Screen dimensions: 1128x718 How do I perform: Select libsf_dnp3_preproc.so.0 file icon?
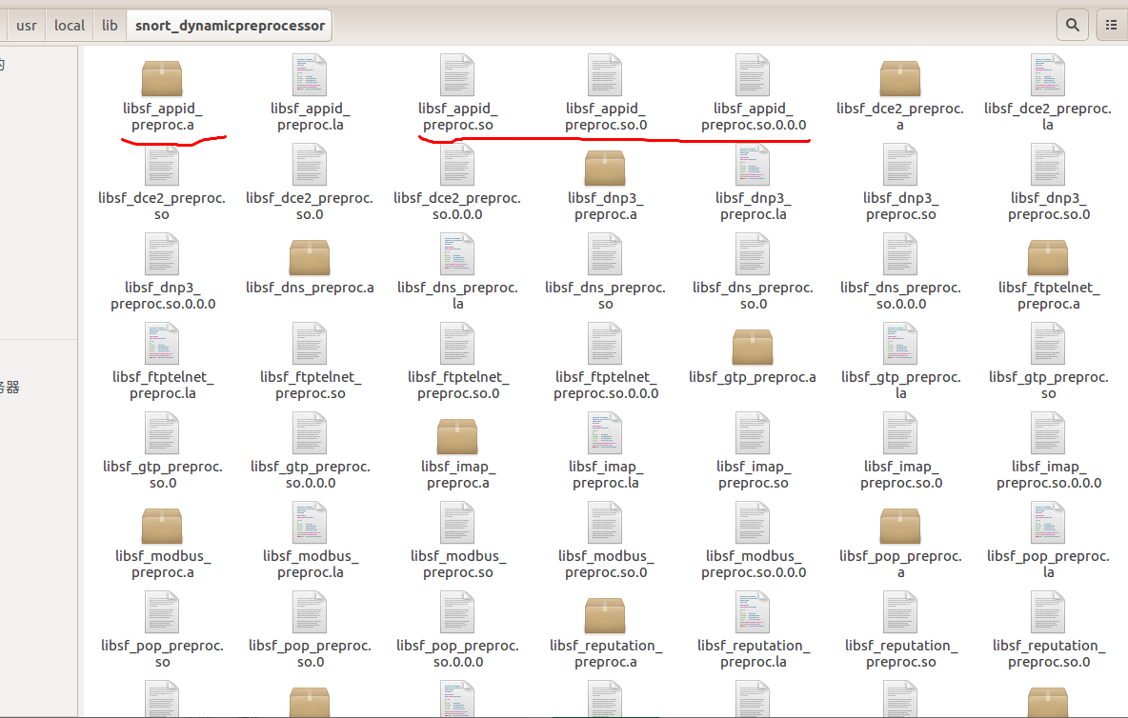(1048, 165)
